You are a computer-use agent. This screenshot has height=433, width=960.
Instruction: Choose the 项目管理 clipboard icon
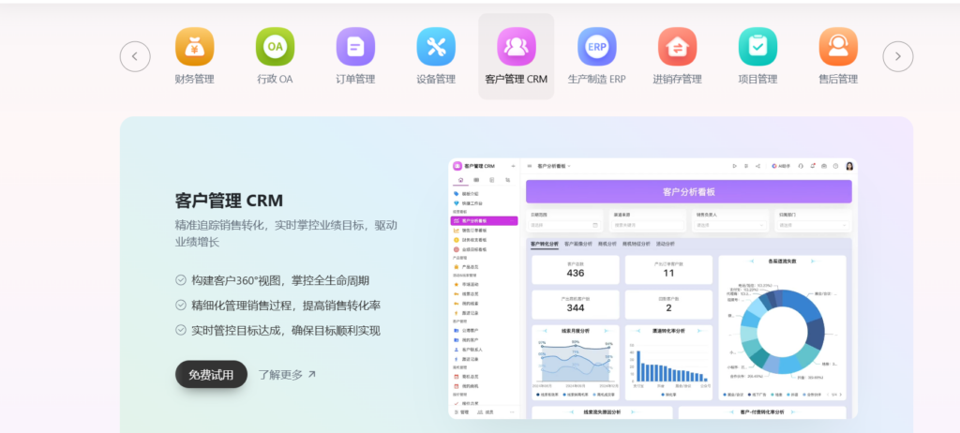(x=757, y=47)
